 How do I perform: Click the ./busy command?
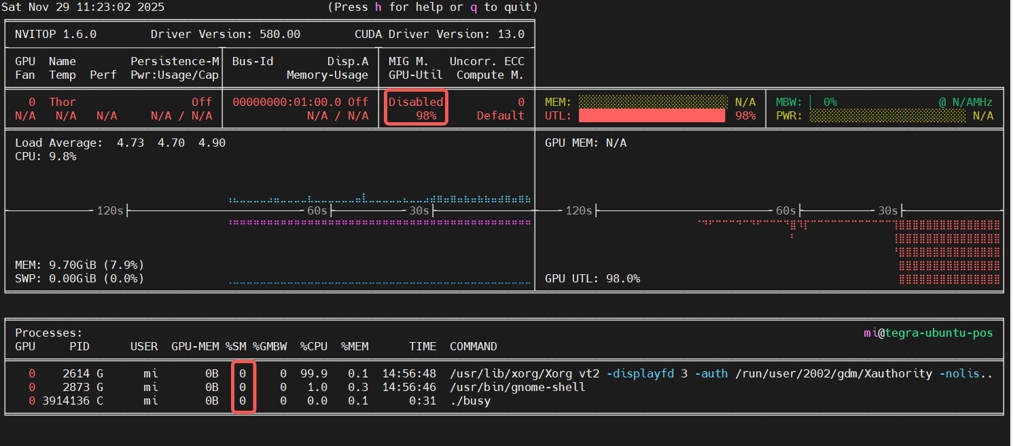470,401
